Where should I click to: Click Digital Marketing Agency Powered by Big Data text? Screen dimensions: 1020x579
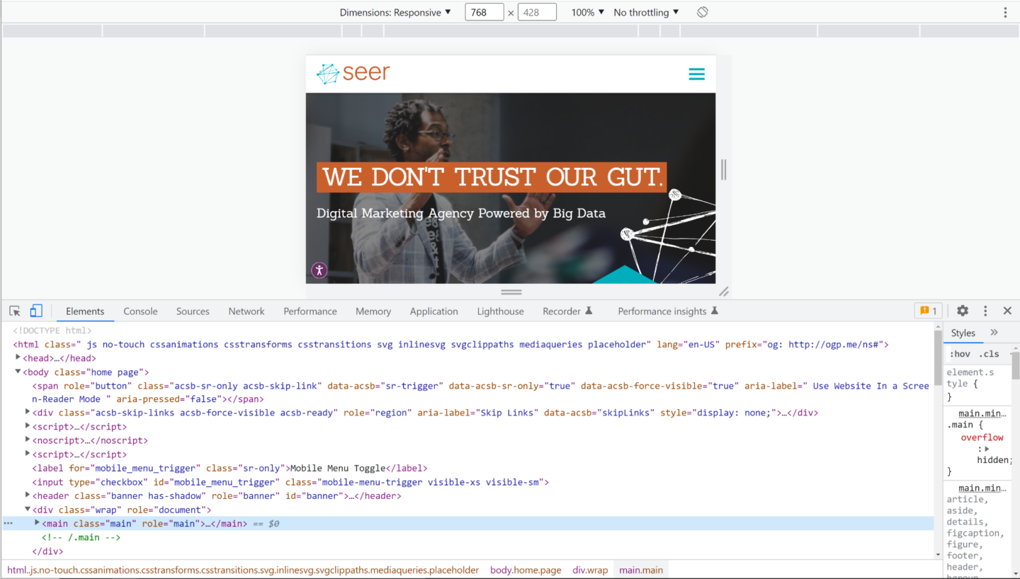click(x=461, y=213)
